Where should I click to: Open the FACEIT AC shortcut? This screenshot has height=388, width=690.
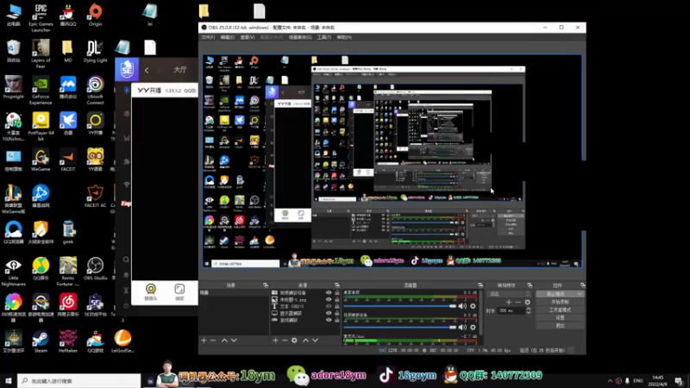pyautogui.click(x=95, y=197)
